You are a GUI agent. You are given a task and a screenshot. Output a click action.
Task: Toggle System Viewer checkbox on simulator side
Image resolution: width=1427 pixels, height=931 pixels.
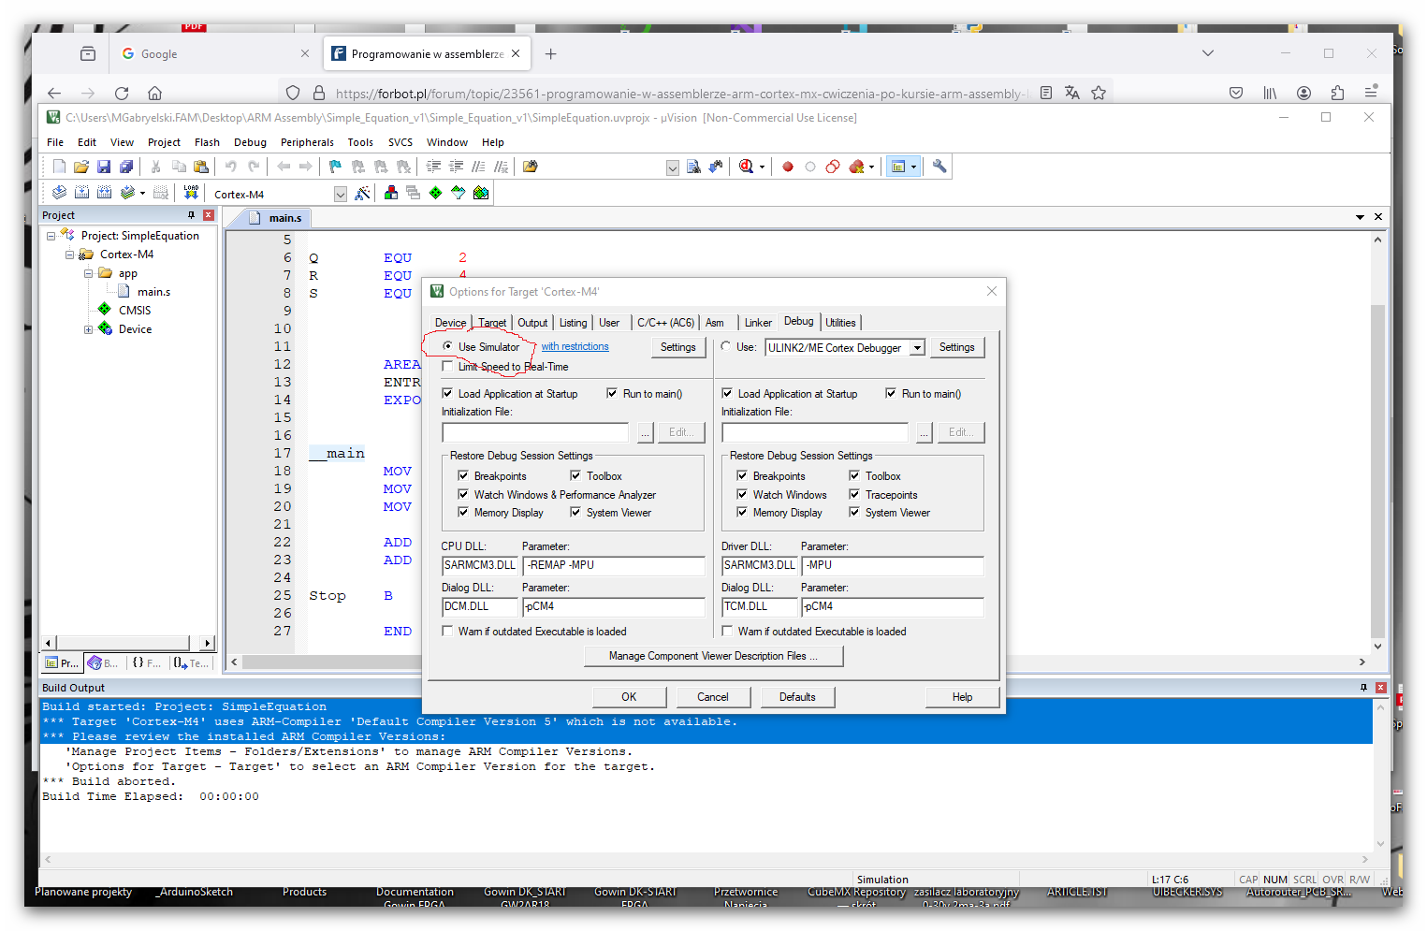[575, 512]
